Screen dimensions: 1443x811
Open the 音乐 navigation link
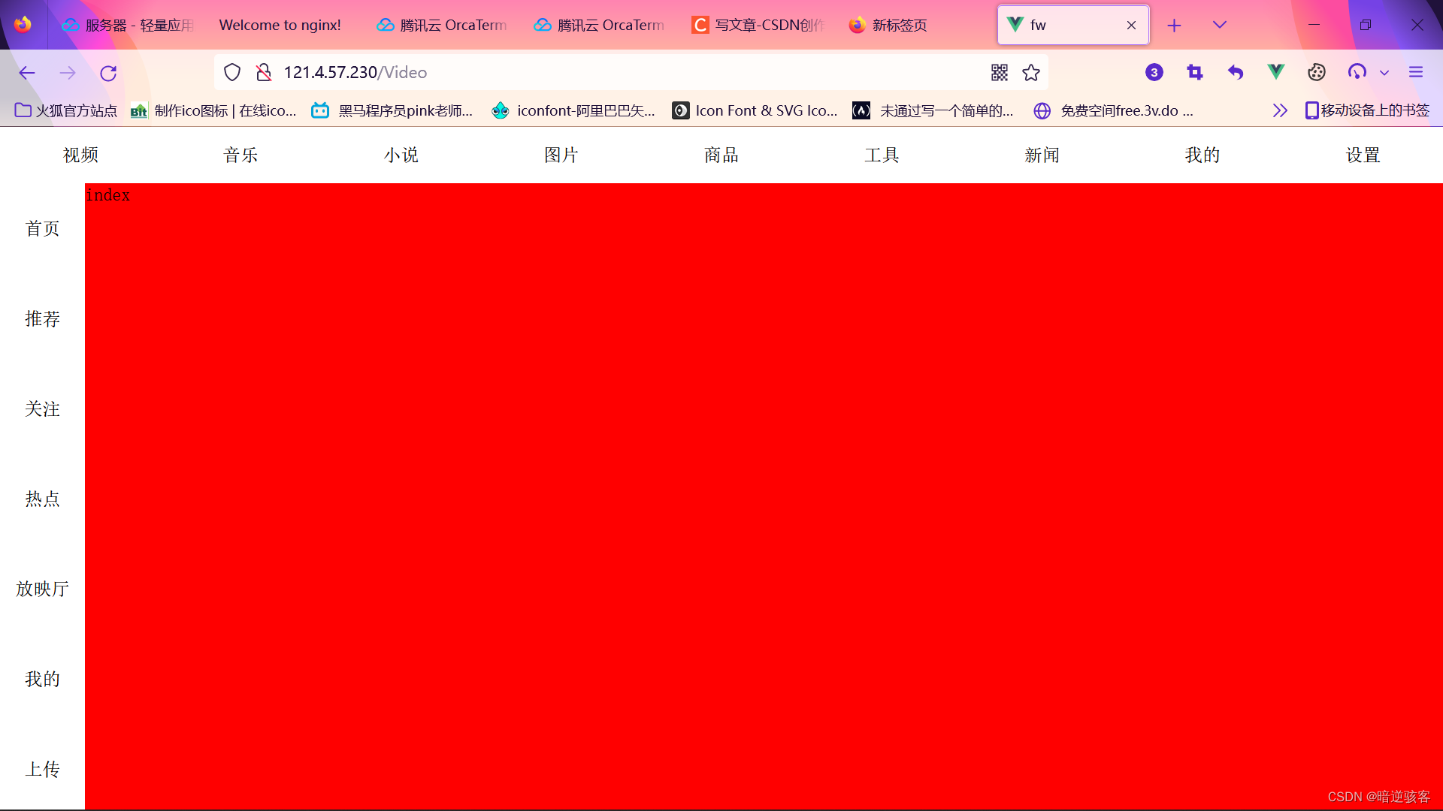(240, 155)
